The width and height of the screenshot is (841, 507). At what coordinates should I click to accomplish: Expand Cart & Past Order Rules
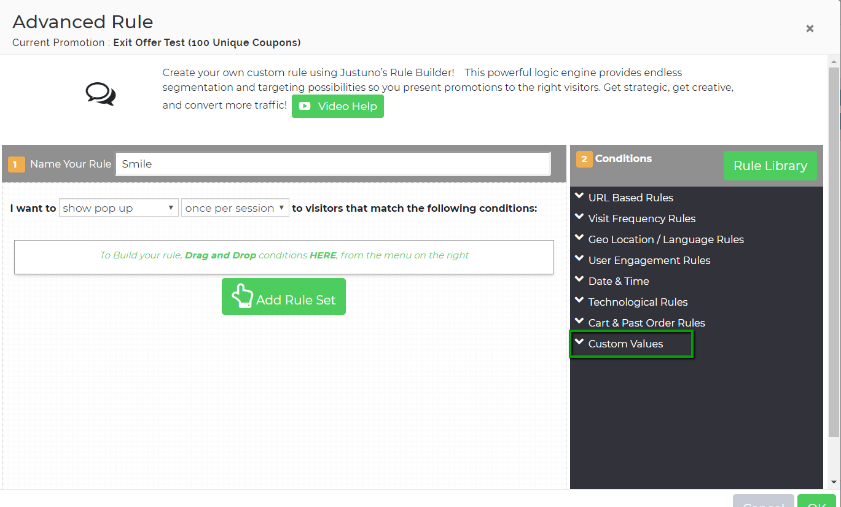pyautogui.click(x=646, y=323)
